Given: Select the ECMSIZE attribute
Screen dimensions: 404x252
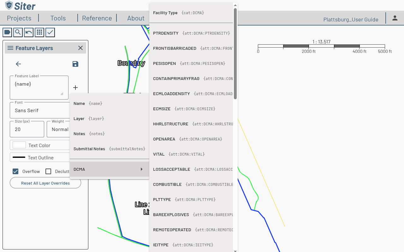Looking at the screenshot, I should [x=191, y=109].
